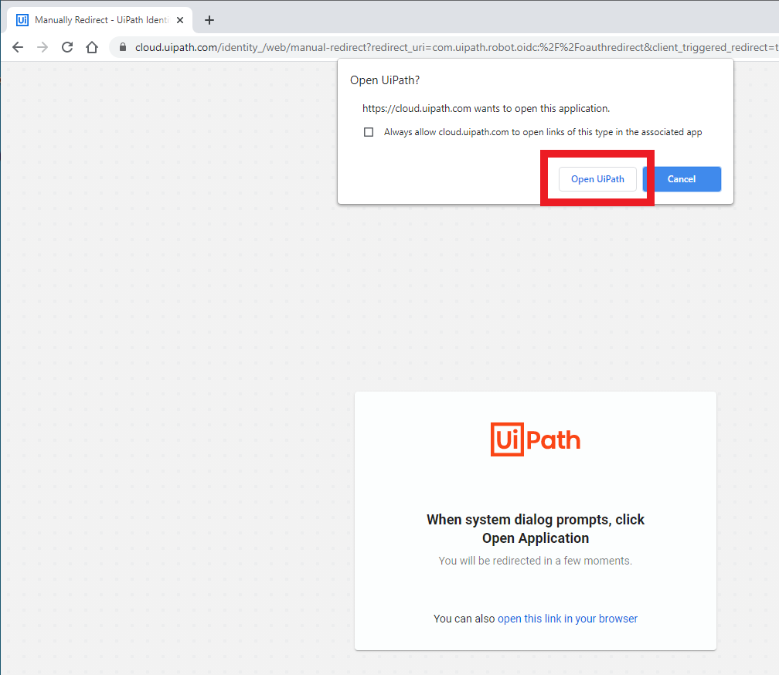This screenshot has width=779, height=675.
Task: Click the browser Forward arrow
Action: (x=43, y=47)
